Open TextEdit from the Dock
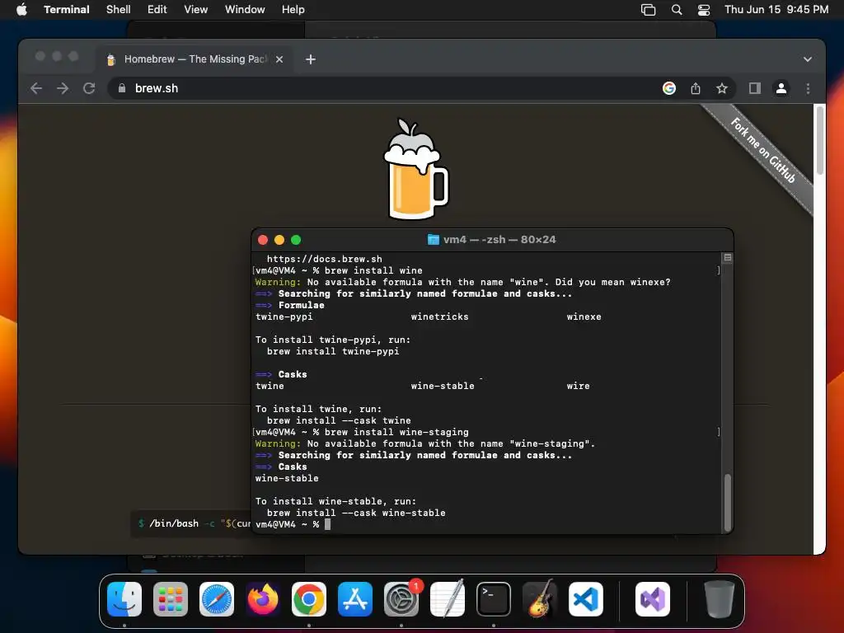The height and width of the screenshot is (633, 844). (448, 599)
